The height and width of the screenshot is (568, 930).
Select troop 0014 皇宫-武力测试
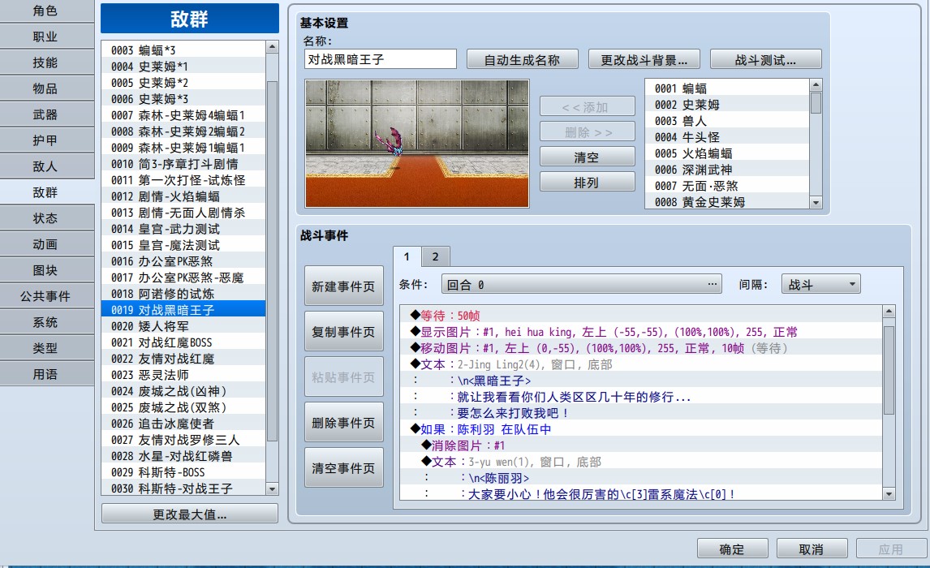pyautogui.click(x=184, y=229)
